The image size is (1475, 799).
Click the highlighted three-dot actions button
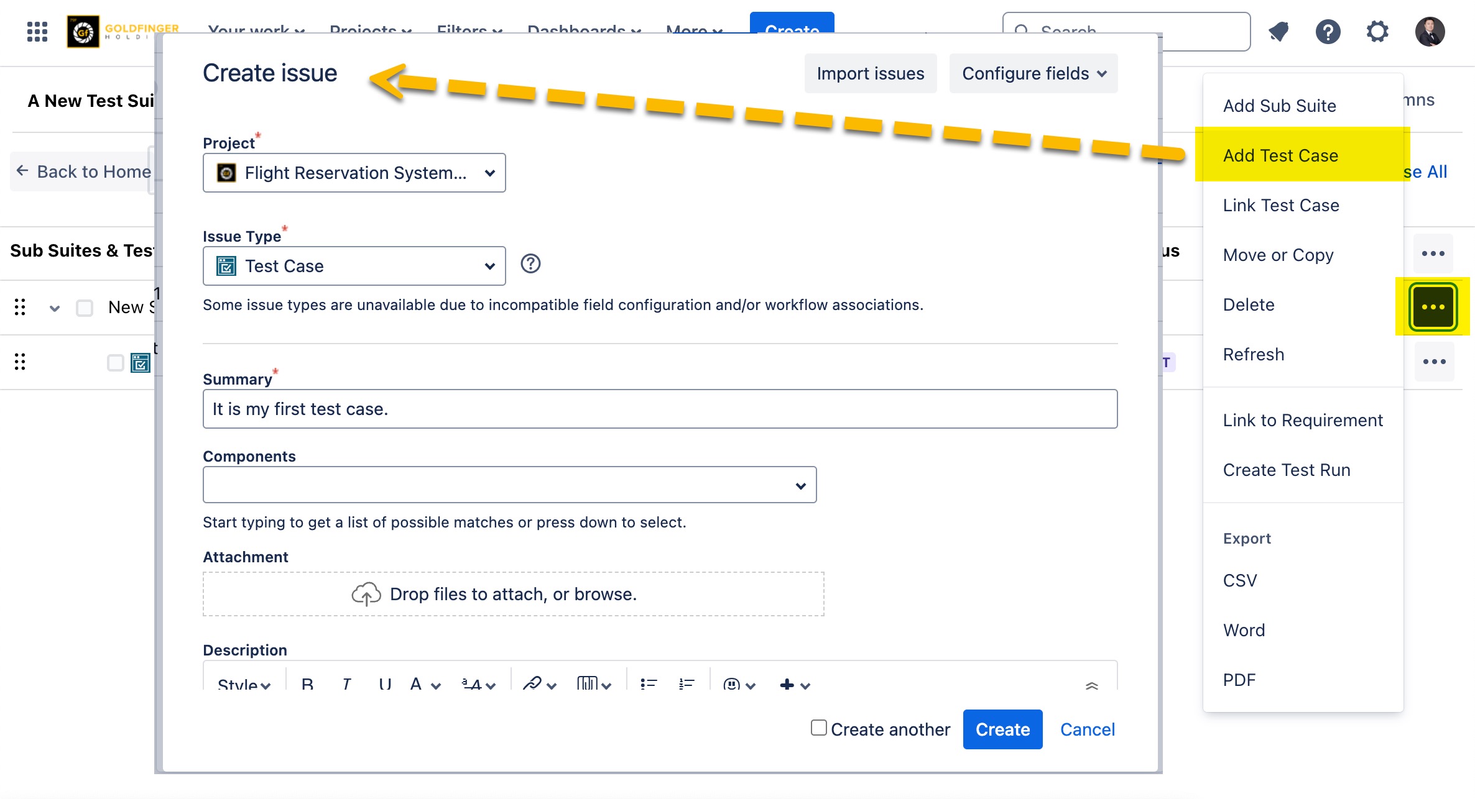(1433, 306)
